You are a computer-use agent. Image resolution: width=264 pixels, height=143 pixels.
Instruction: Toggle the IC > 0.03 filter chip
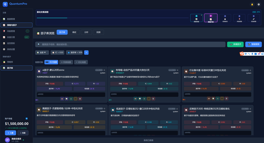tap(57, 53)
